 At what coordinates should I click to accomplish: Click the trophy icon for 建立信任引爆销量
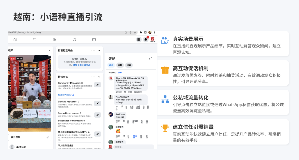[165, 128]
